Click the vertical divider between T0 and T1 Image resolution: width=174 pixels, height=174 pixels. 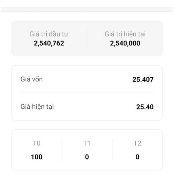pos(62,150)
